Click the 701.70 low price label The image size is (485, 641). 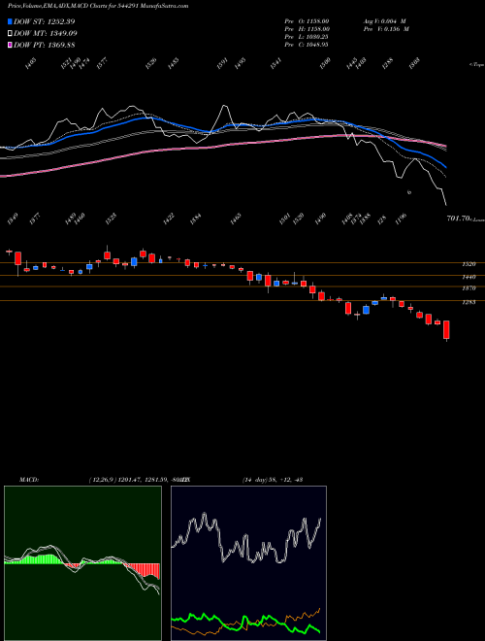click(x=459, y=219)
